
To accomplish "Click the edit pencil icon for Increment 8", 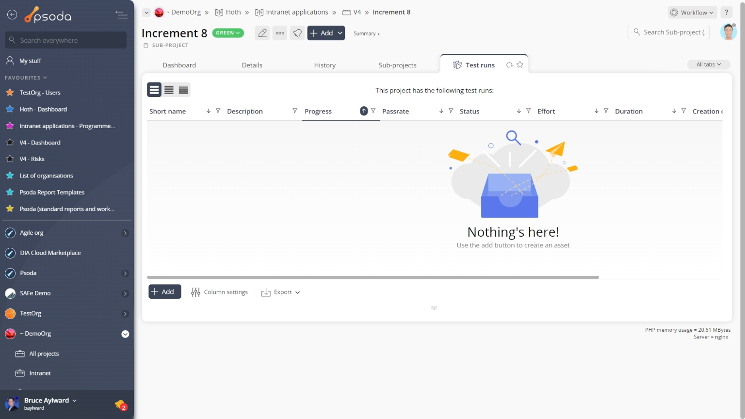I will tap(262, 33).
